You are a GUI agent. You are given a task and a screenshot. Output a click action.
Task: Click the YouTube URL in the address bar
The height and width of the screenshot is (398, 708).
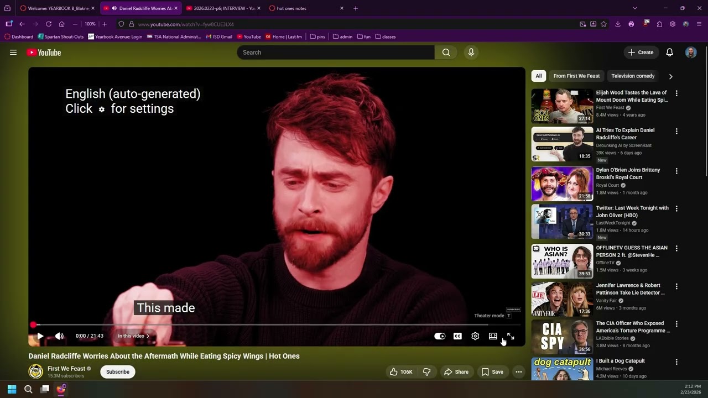(186, 24)
